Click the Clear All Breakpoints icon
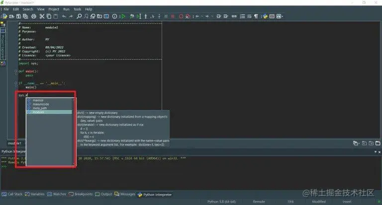Image resolution: width=382 pixels, height=205 pixels. (x=188, y=16)
